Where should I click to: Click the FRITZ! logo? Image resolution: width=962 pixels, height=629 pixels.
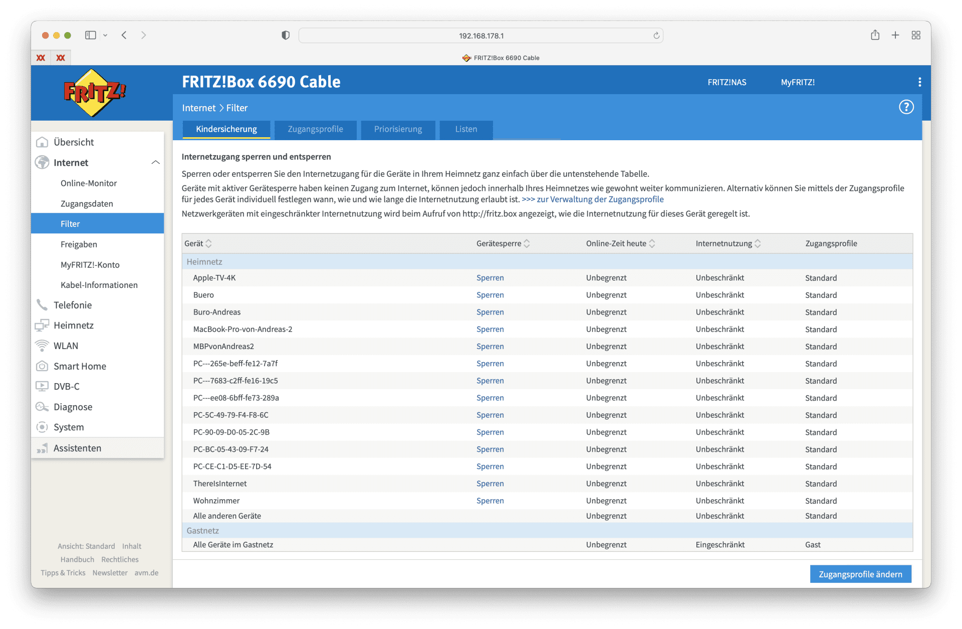point(94,93)
